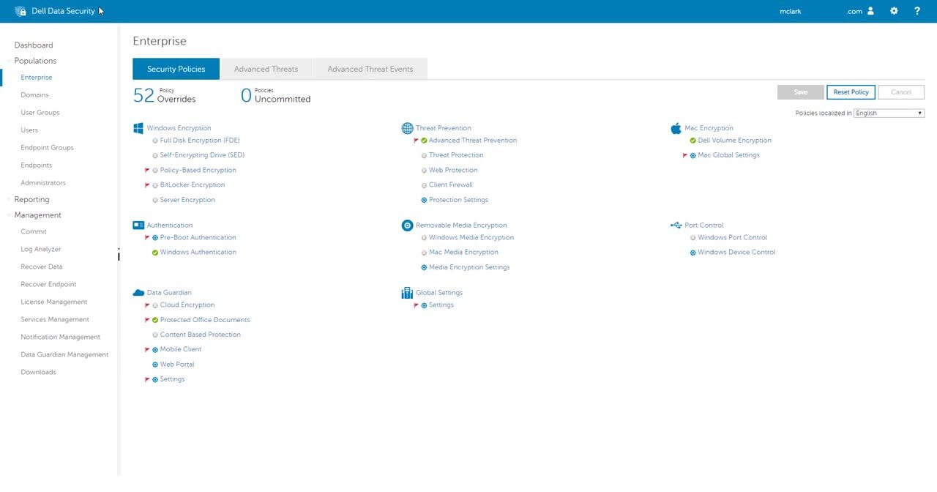The width and height of the screenshot is (937, 492).
Task: Click the 0 Policies Uncommitted counter
Action: pos(276,95)
